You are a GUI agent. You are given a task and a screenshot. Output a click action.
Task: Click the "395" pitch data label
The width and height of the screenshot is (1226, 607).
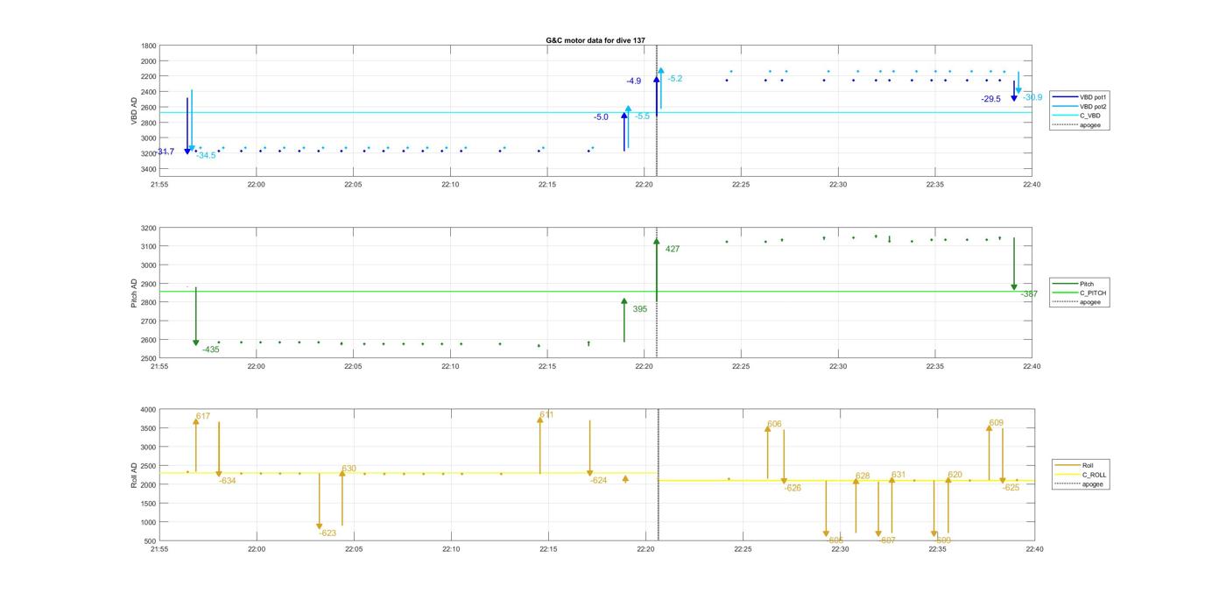pos(640,309)
